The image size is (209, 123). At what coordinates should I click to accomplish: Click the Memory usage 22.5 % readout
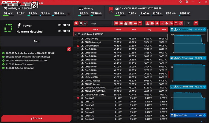84,13
